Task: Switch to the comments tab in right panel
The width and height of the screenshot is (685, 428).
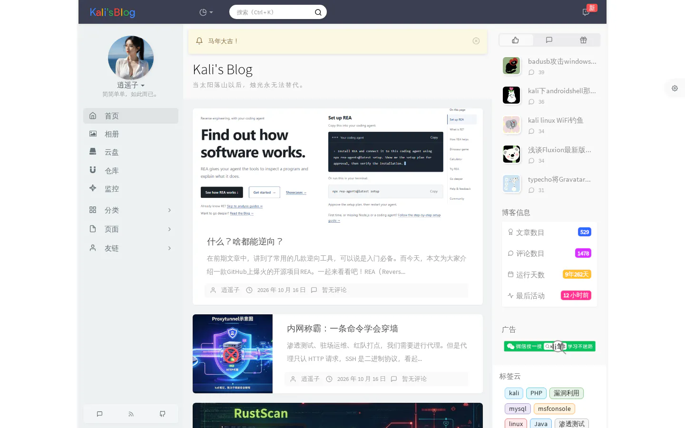Action: [549, 40]
